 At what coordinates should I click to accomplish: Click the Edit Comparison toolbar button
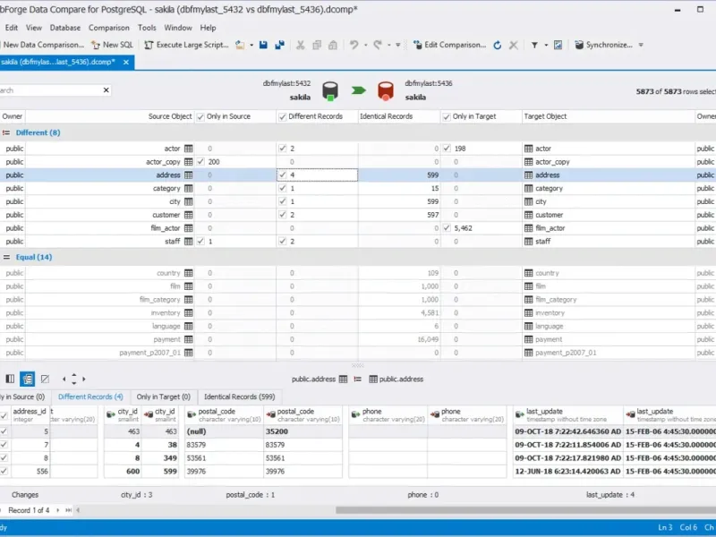450,44
